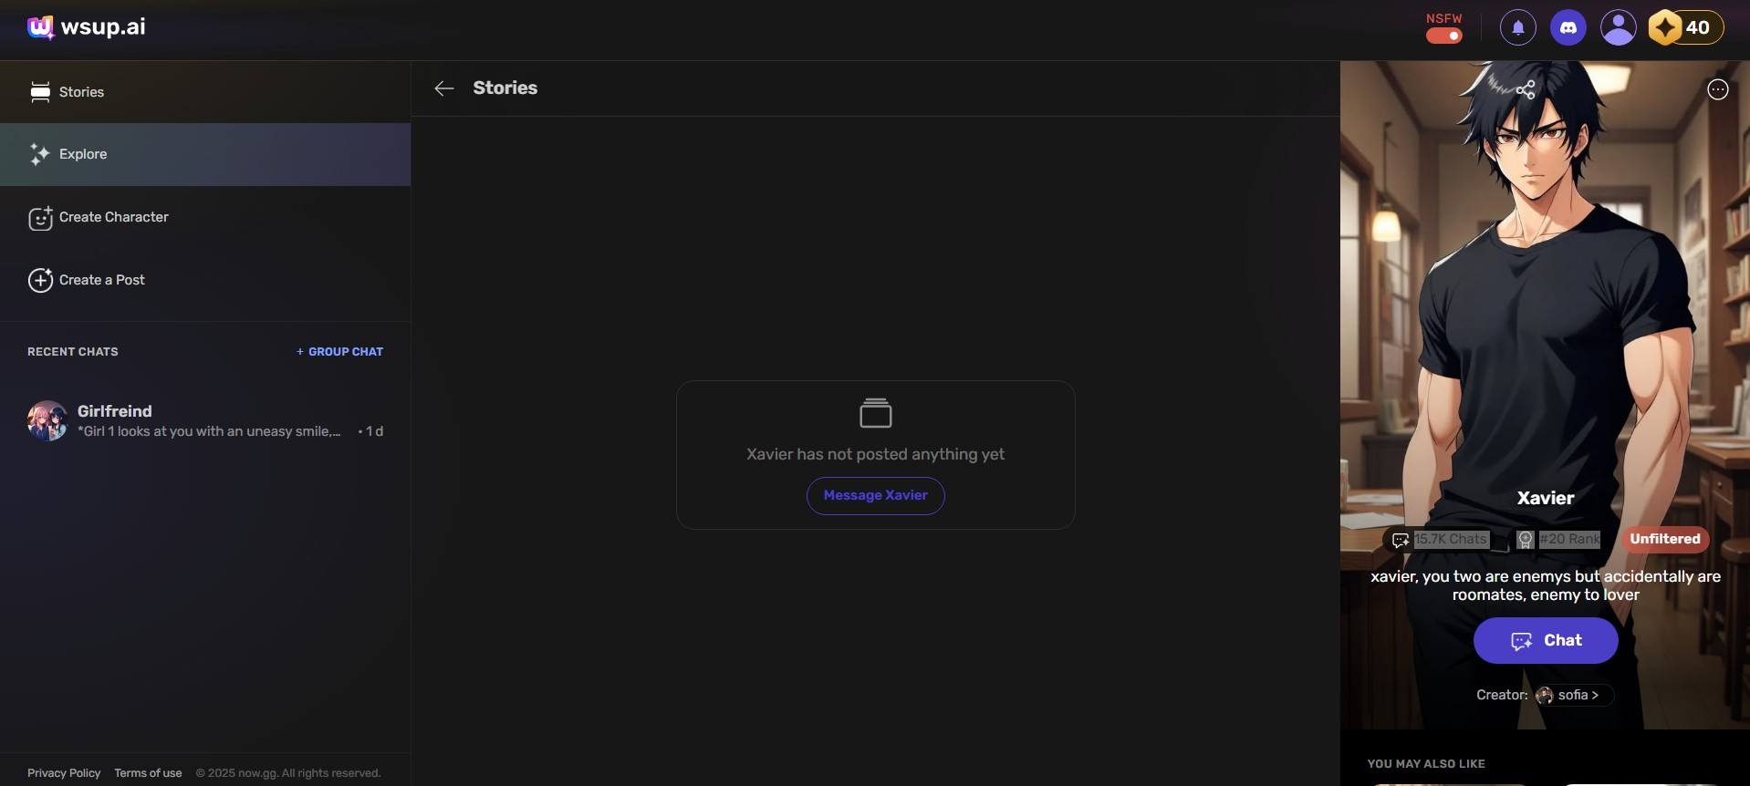Toggle the NSFW switch
Image resolution: width=1750 pixels, height=786 pixels.
pyautogui.click(x=1443, y=36)
